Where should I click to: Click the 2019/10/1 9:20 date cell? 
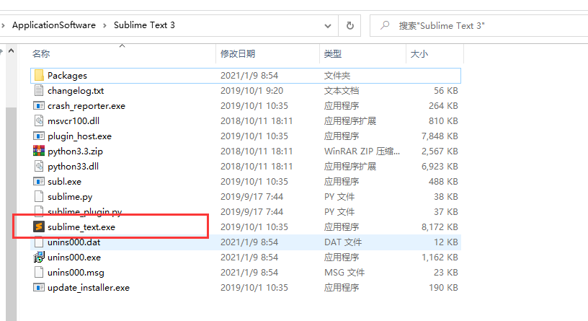pyautogui.click(x=251, y=91)
